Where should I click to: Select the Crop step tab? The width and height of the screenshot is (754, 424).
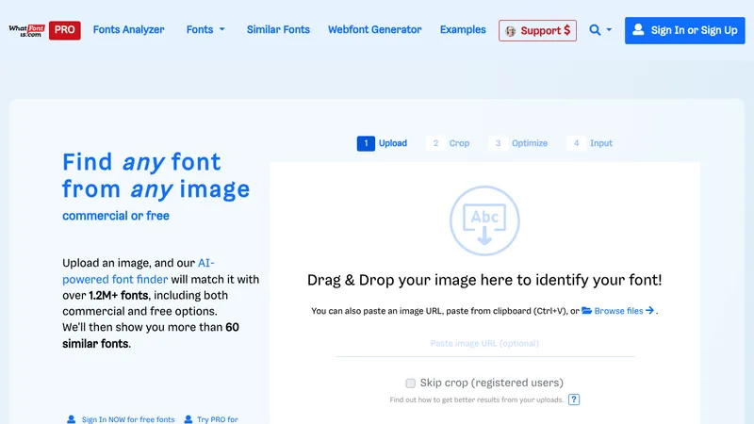[448, 143]
